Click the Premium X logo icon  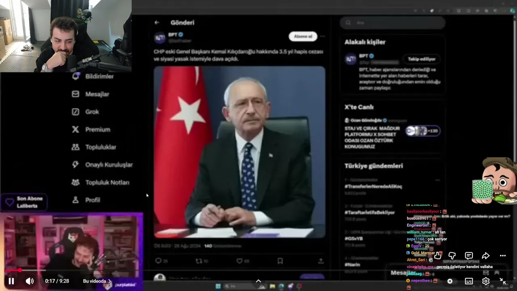76,129
